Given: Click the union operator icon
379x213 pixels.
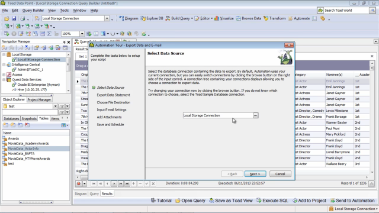Looking at the screenshot, I should [x=113, y=34].
